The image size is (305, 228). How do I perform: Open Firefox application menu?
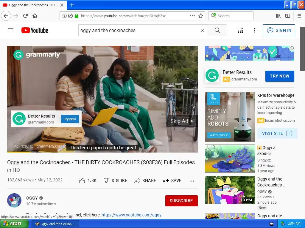click(x=299, y=16)
